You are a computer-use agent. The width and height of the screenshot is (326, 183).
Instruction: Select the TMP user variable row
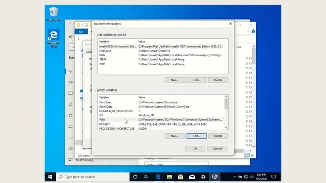click(161, 64)
